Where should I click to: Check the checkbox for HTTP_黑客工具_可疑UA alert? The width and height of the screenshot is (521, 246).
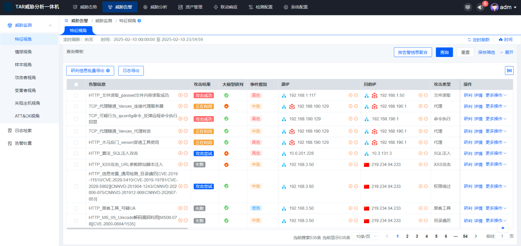(76, 208)
